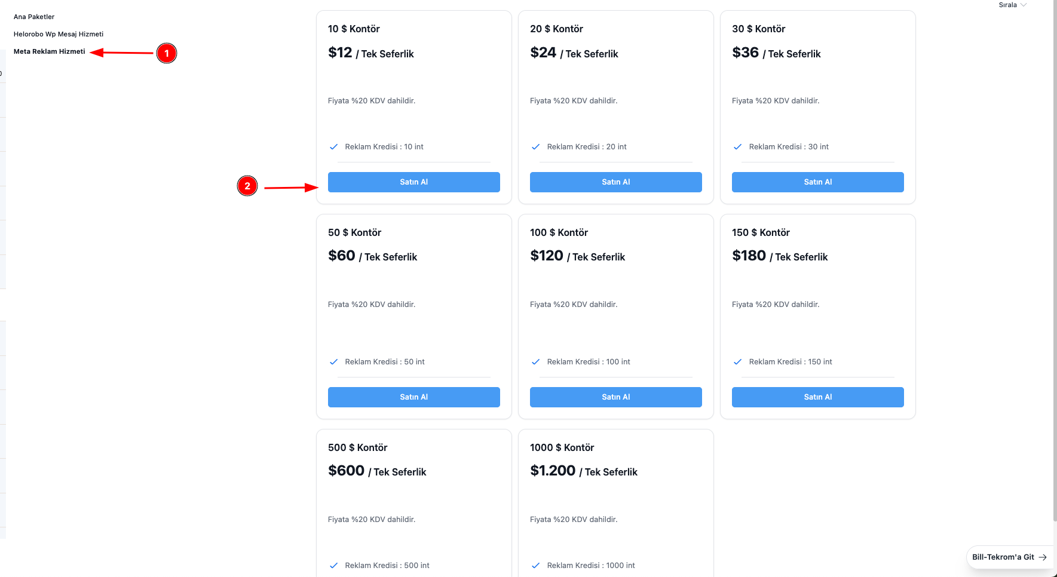This screenshot has width=1057, height=577.
Task: Click checkmark icon for Reklam Kredisi 500
Action: 334,566
